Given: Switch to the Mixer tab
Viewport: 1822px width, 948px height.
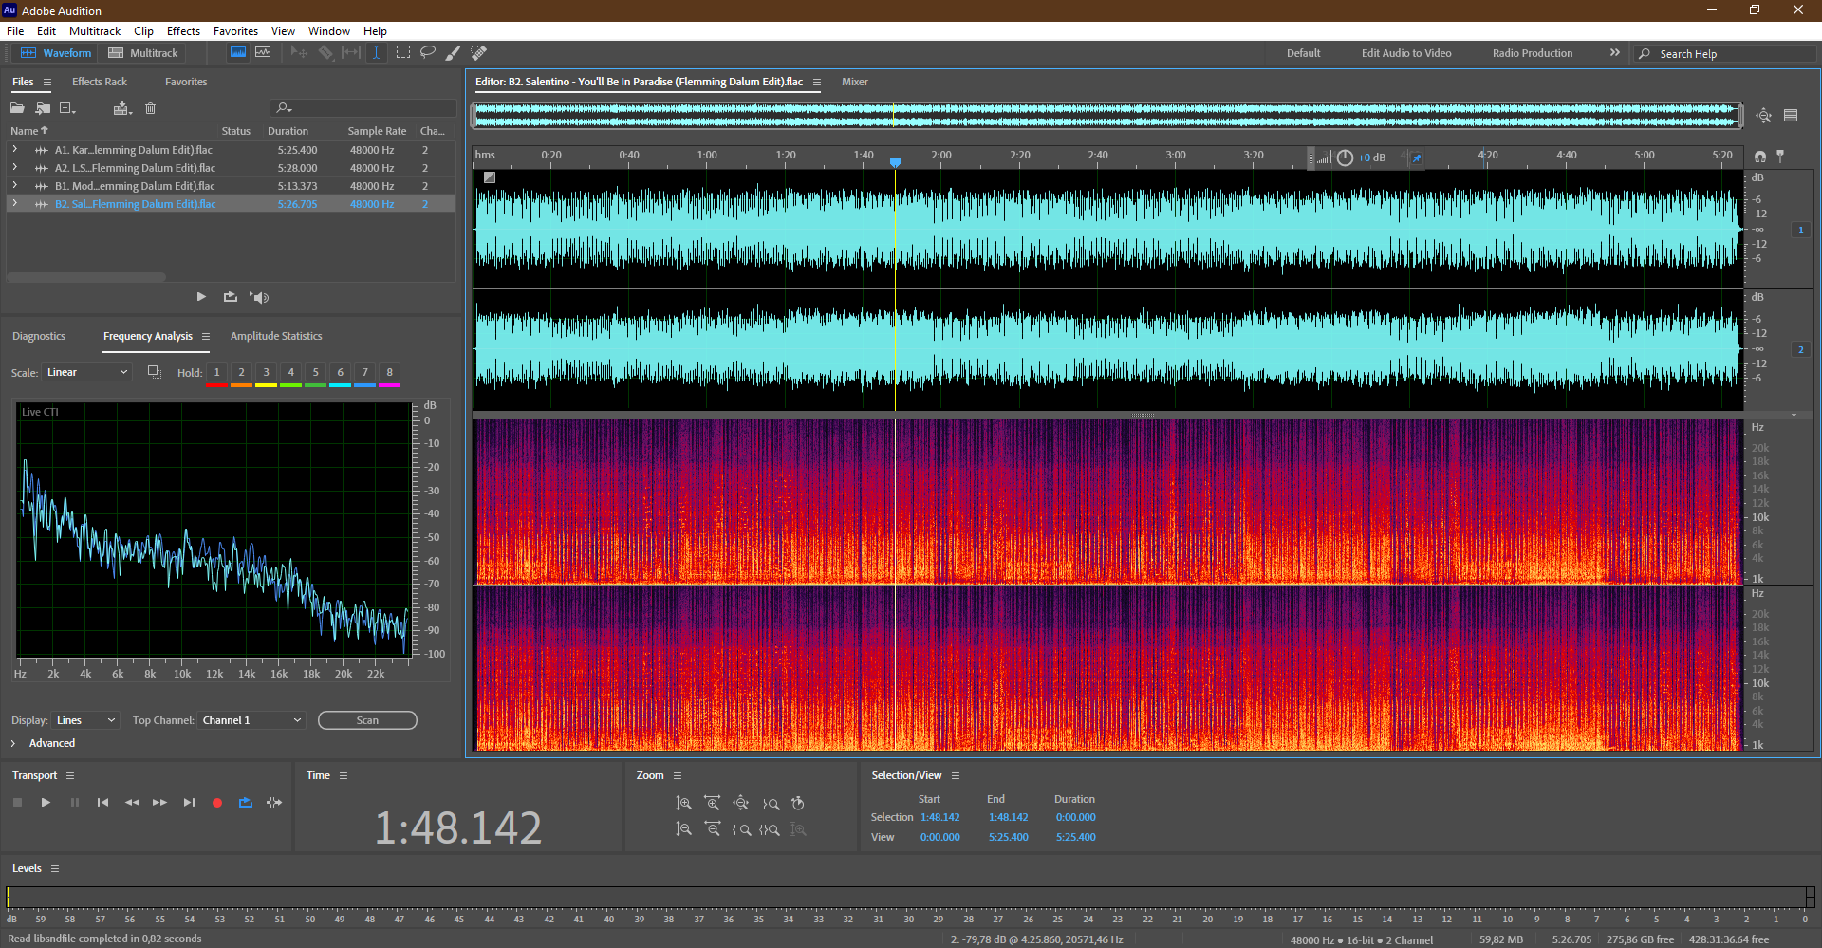Looking at the screenshot, I should pyautogui.click(x=855, y=82).
